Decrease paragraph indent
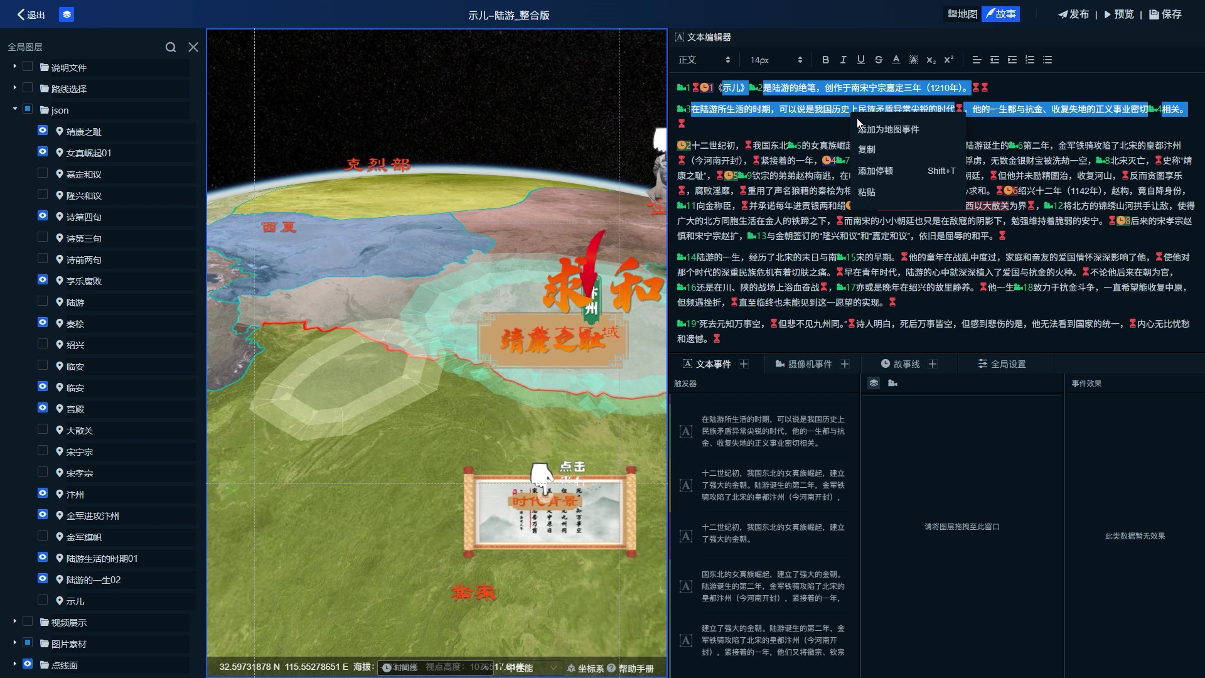 pyautogui.click(x=994, y=60)
